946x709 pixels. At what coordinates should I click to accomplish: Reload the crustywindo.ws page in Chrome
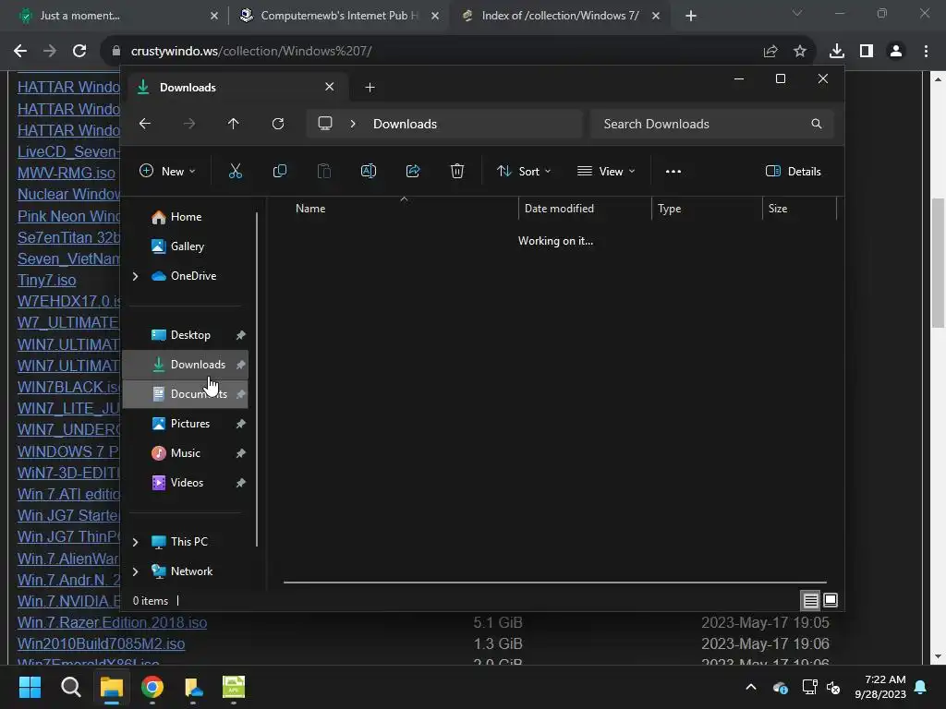[x=79, y=52]
